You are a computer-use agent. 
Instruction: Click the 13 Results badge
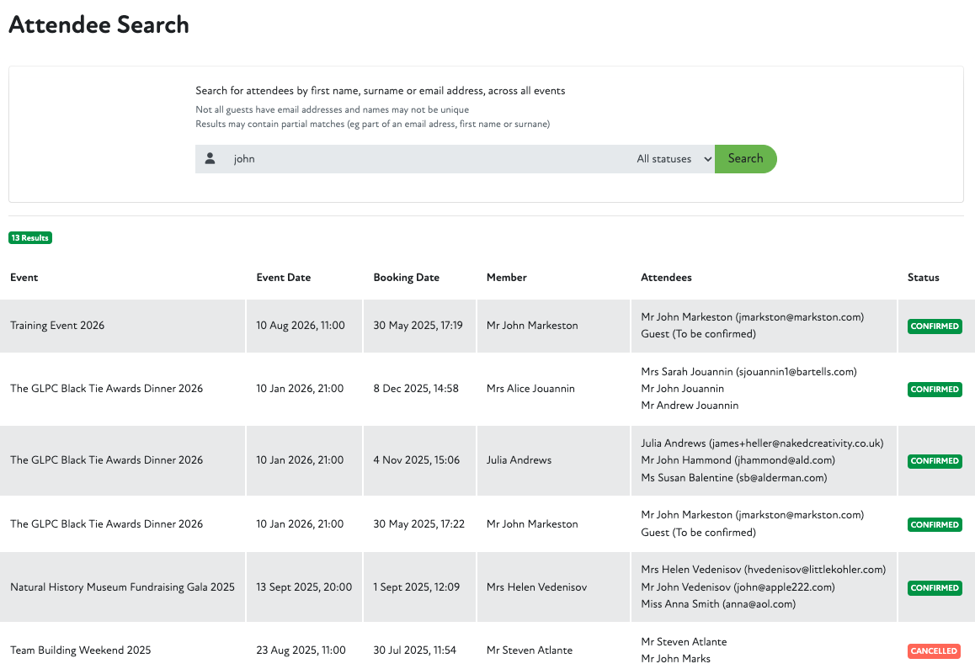(x=29, y=237)
